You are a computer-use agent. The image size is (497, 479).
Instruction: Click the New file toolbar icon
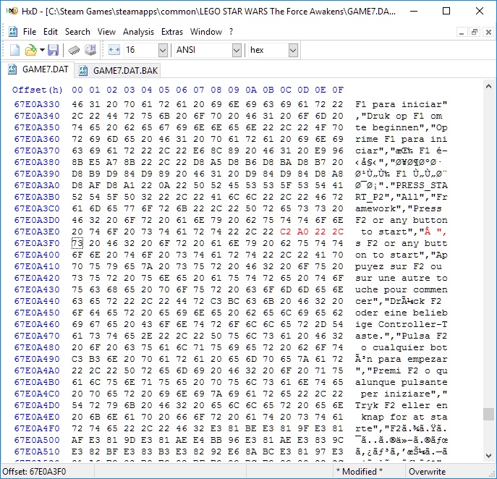(14, 50)
